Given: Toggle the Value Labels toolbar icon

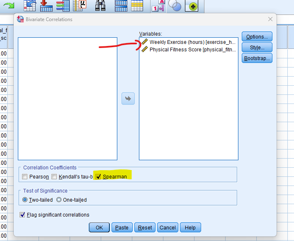Looking at the screenshot, I should (x=158, y=5).
